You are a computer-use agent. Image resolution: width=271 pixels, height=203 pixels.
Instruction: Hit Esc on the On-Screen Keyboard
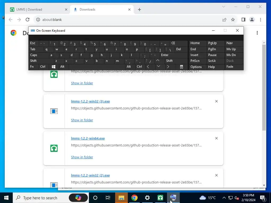tap(34, 43)
